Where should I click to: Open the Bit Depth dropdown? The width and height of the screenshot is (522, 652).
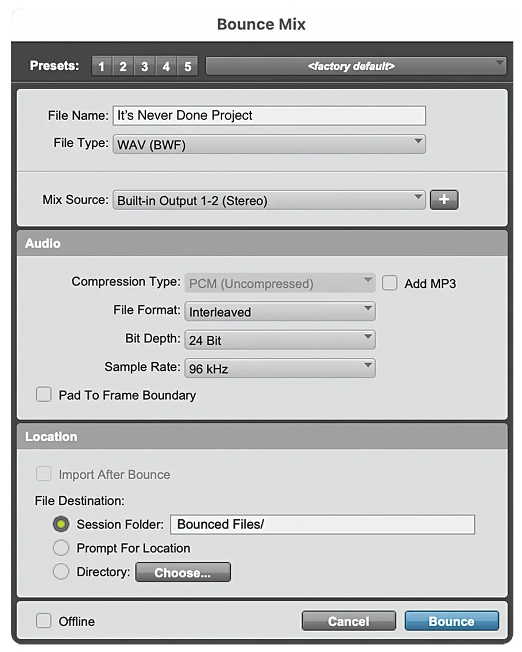coord(279,340)
